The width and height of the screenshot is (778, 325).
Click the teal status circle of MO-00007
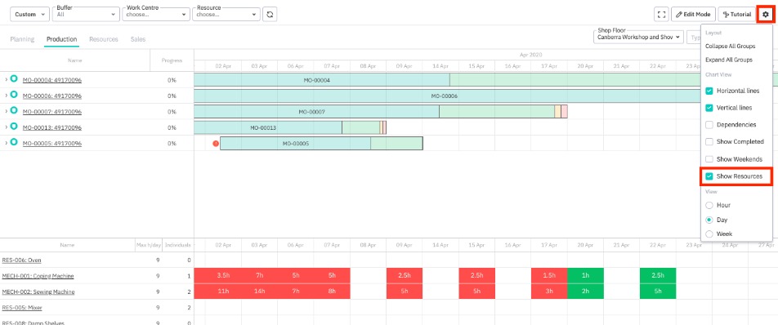[14, 110]
